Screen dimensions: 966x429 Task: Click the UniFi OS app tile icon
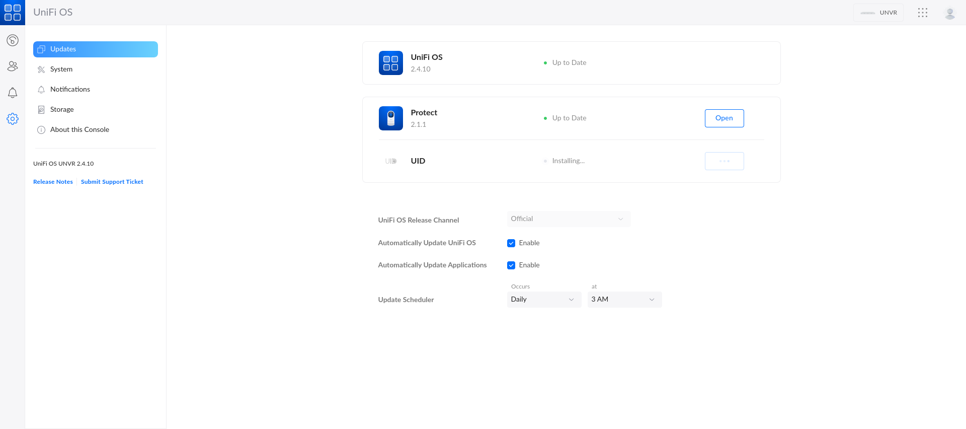pyautogui.click(x=390, y=63)
